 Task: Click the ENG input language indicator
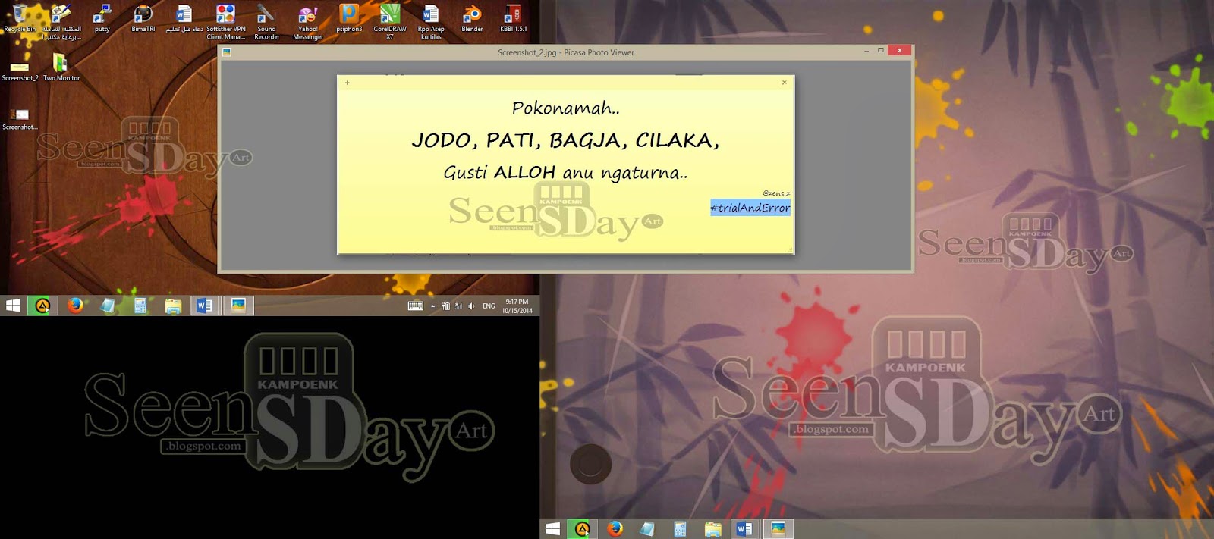(489, 306)
